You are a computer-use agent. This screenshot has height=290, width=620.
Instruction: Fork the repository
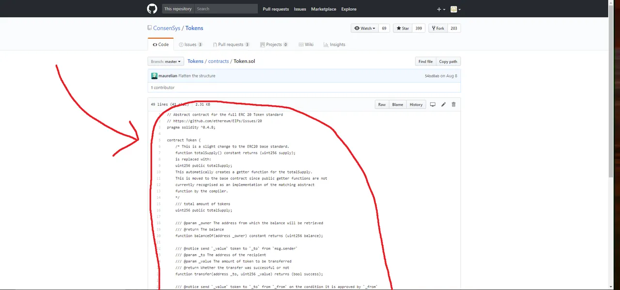(x=438, y=28)
